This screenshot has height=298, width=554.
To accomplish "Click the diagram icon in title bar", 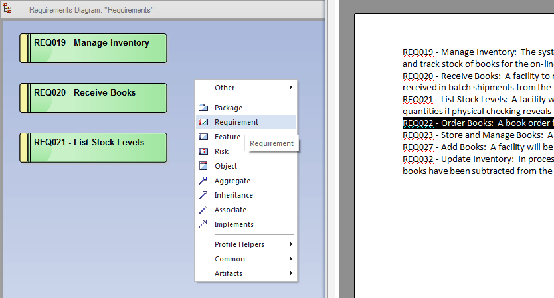I will pos(7,9).
